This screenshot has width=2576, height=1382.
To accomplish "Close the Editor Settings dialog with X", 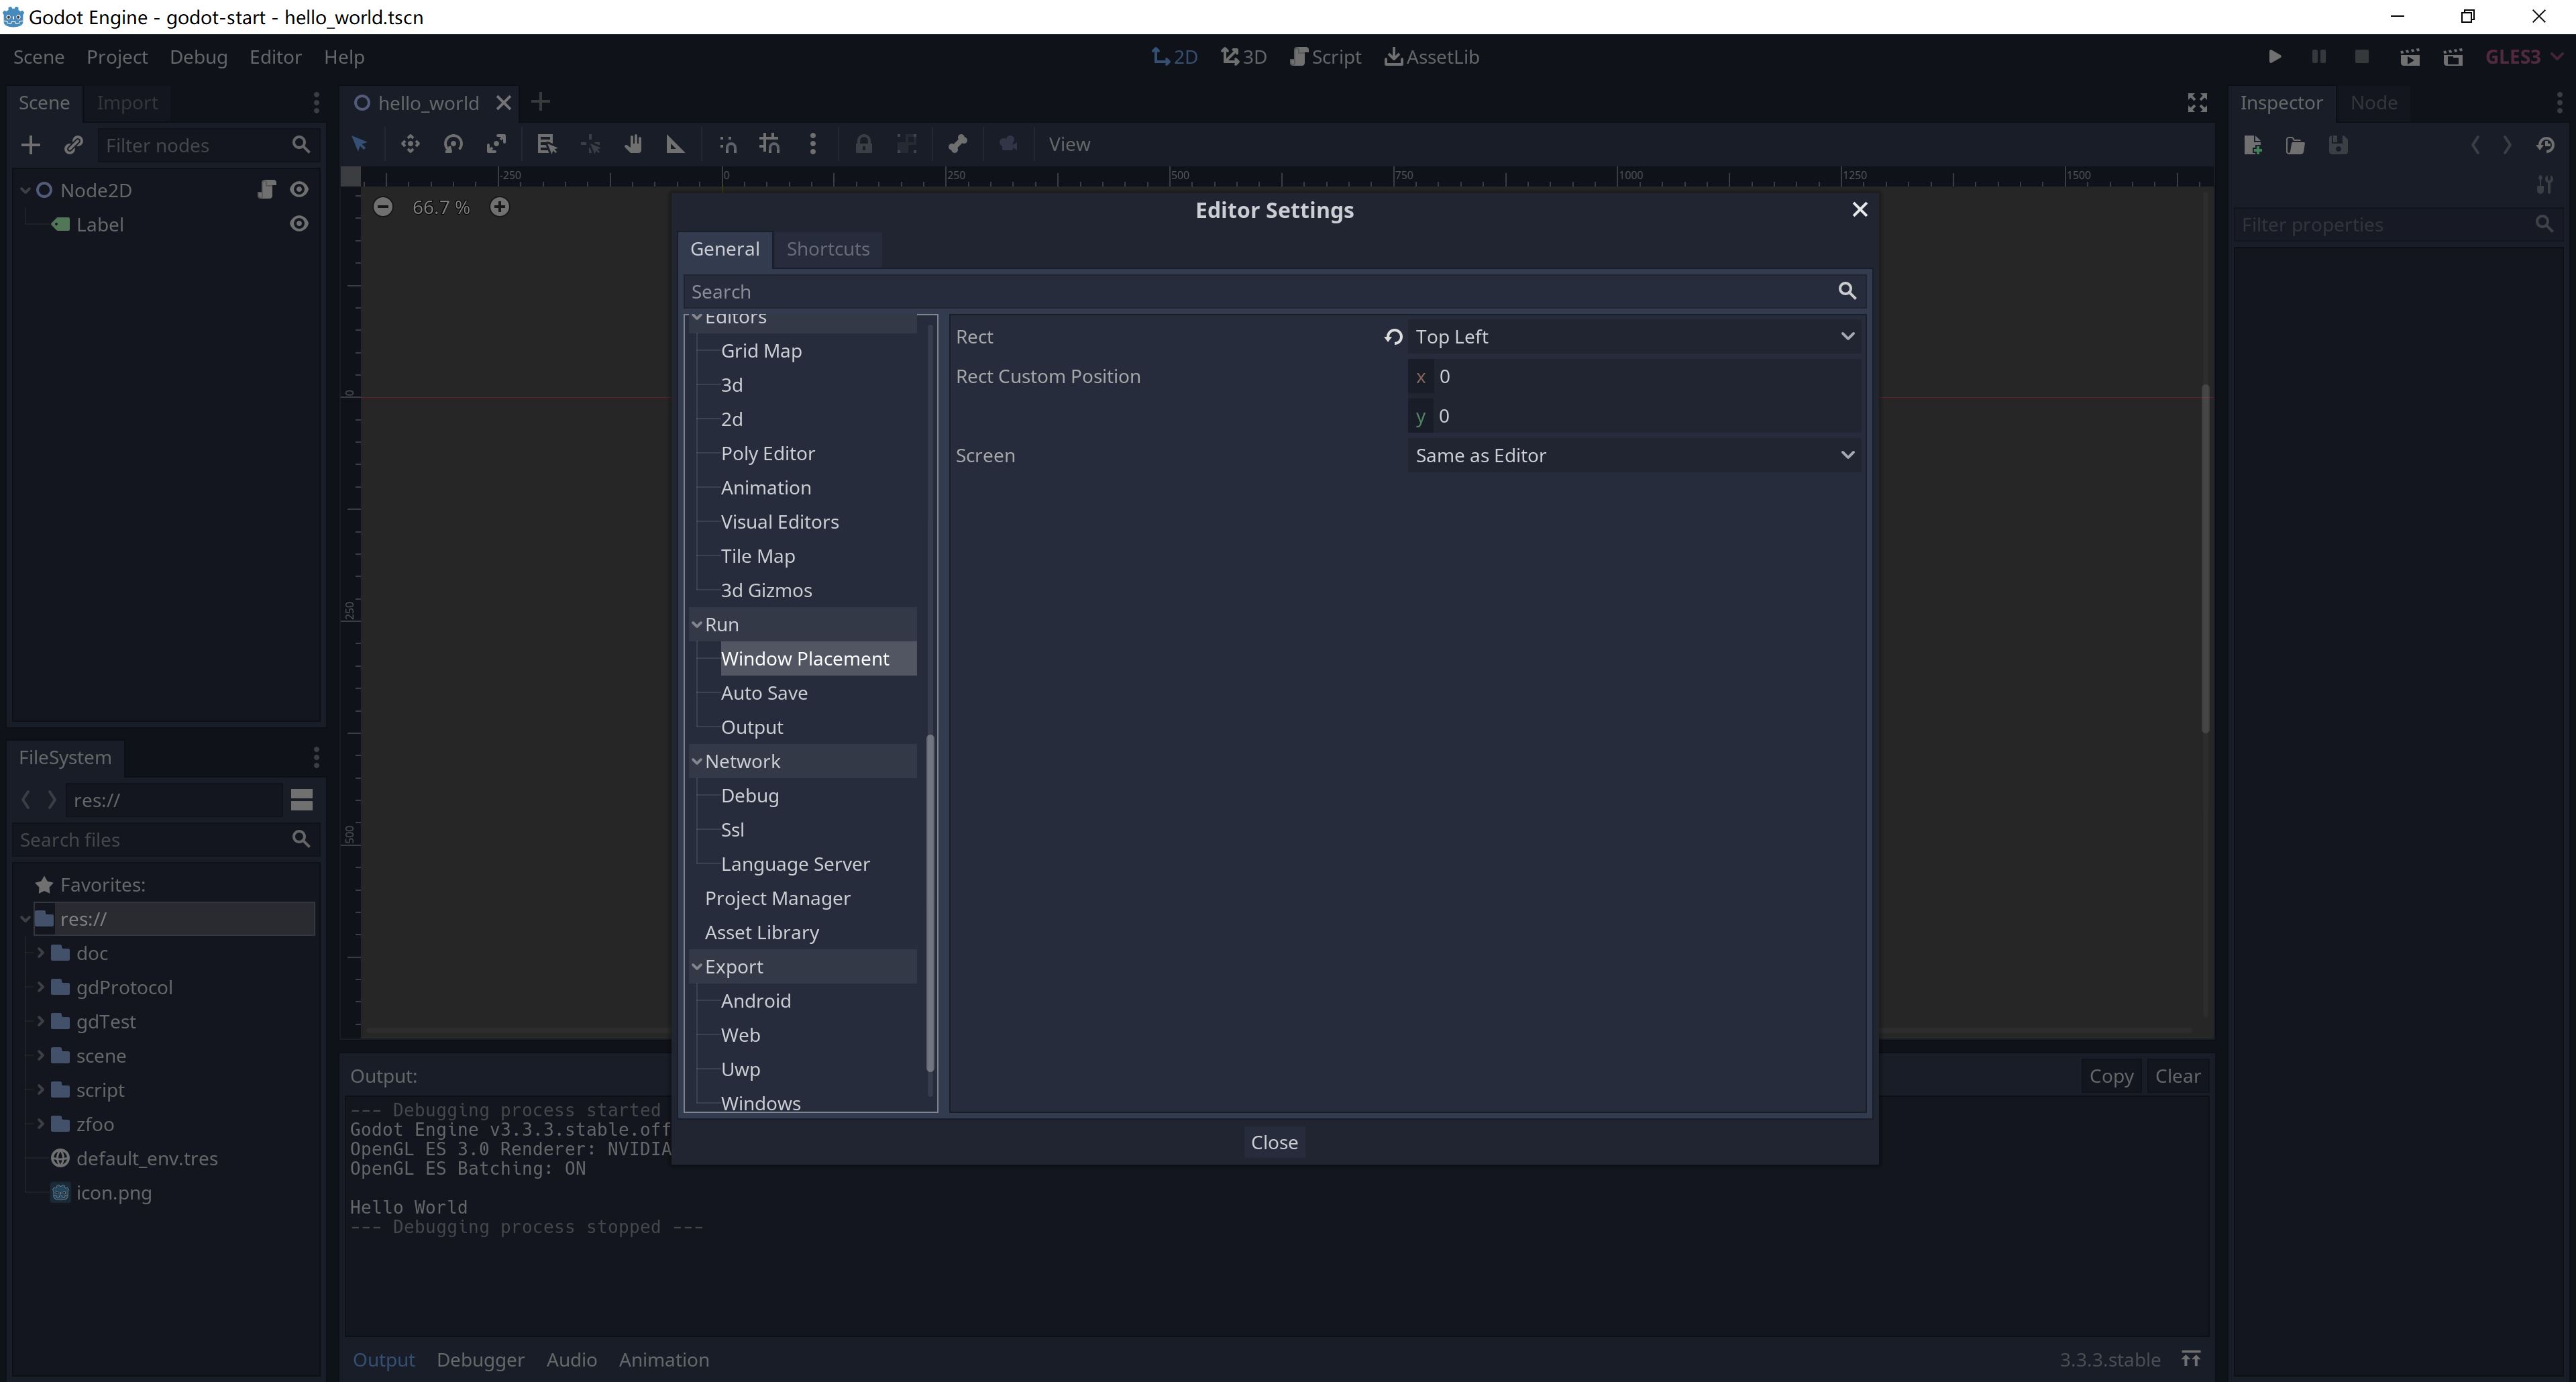I will pyautogui.click(x=1860, y=209).
